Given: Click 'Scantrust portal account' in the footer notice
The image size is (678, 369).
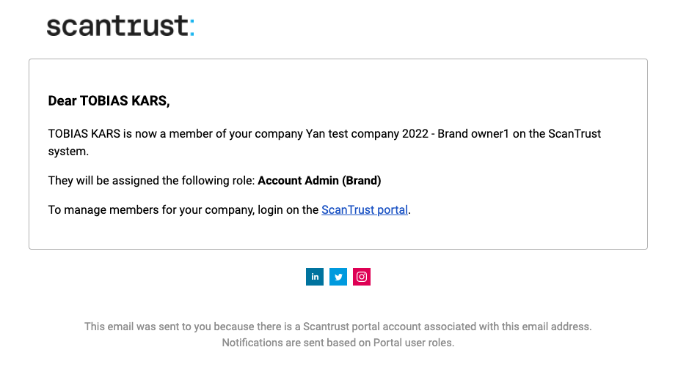Looking at the screenshot, I should 362,327.
